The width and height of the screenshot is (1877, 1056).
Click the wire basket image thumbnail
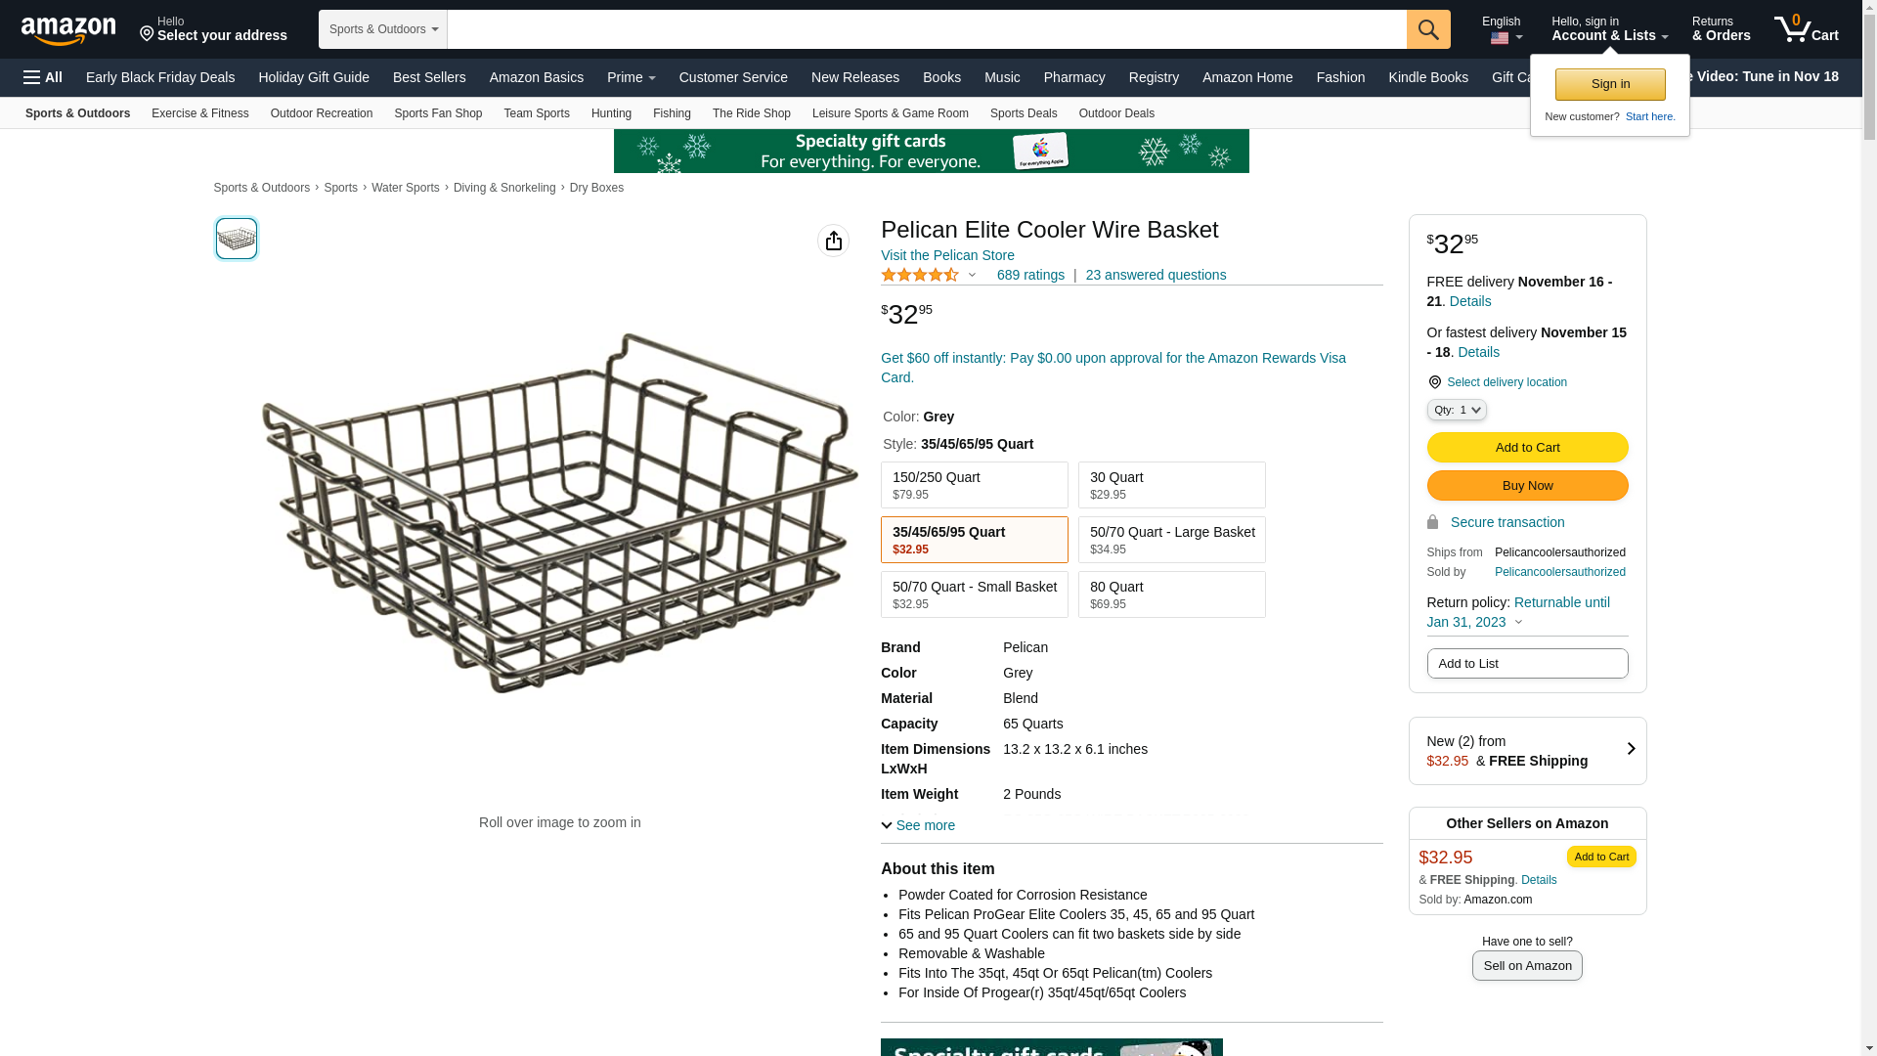pyautogui.click(x=237, y=239)
